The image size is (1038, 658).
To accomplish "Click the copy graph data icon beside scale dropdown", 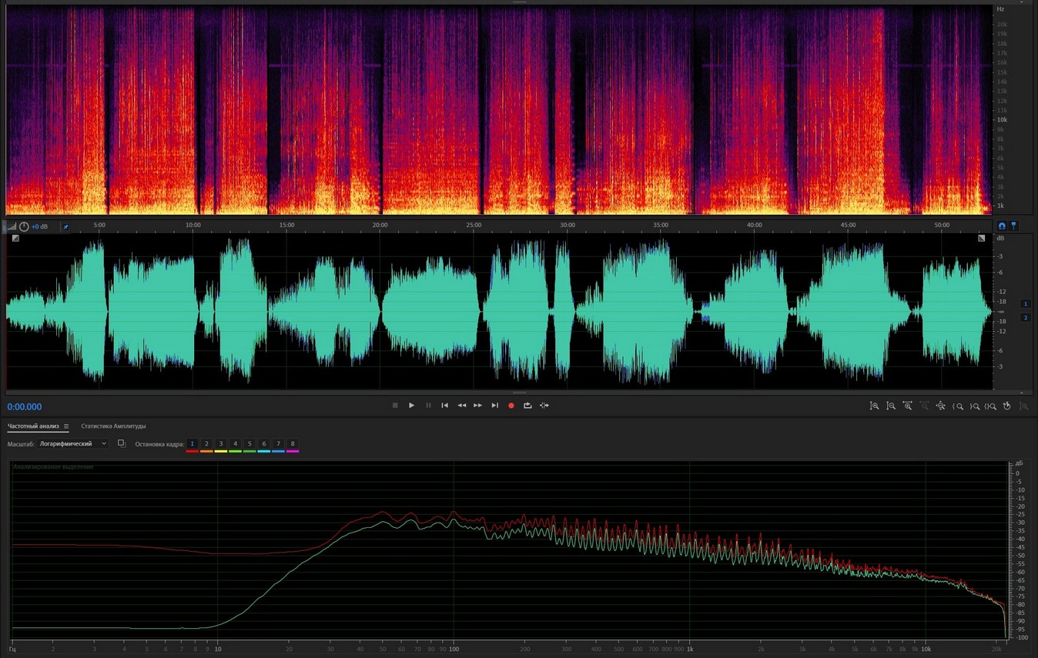I will point(122,444).
